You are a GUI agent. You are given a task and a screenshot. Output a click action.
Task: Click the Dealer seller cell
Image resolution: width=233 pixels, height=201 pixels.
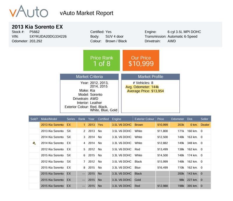point(205,125)
